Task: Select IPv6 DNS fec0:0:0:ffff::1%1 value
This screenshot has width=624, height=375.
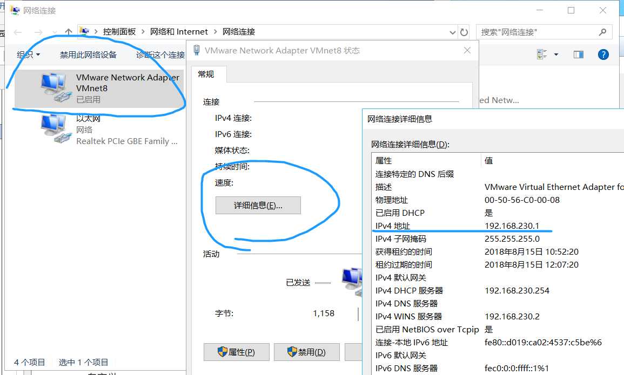Action: [516, 368]
